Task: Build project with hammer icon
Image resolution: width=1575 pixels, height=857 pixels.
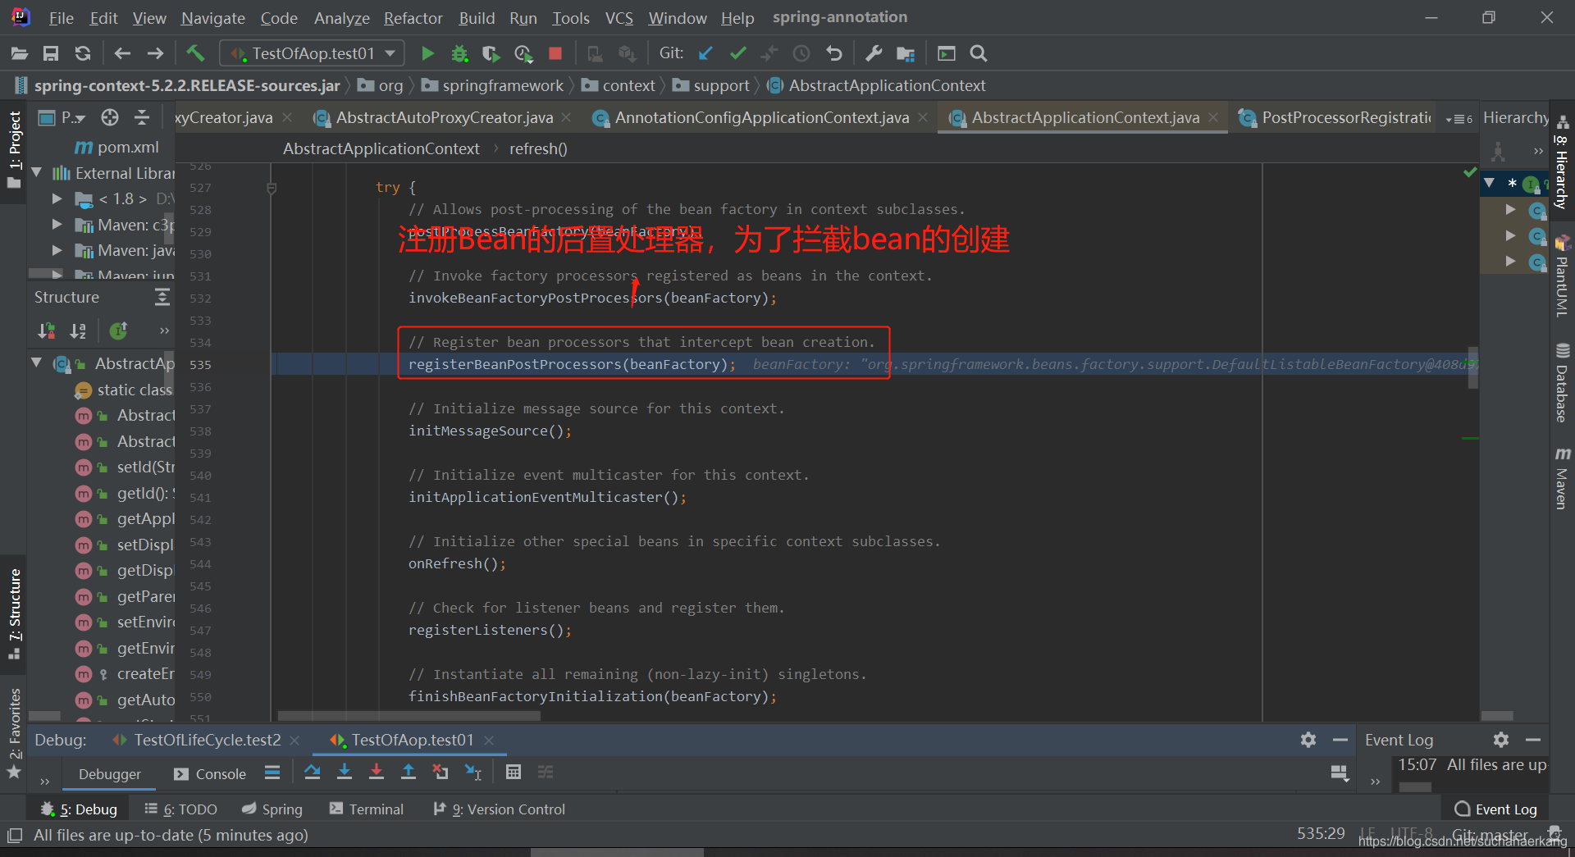Action: click(195, 53)
